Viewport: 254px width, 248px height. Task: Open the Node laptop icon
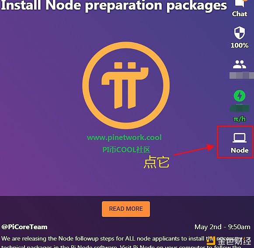point(240,138)
